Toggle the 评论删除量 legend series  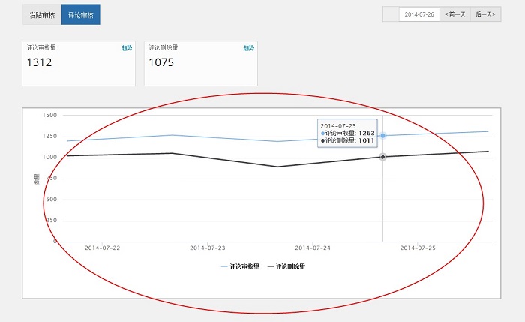click(286, 266)
